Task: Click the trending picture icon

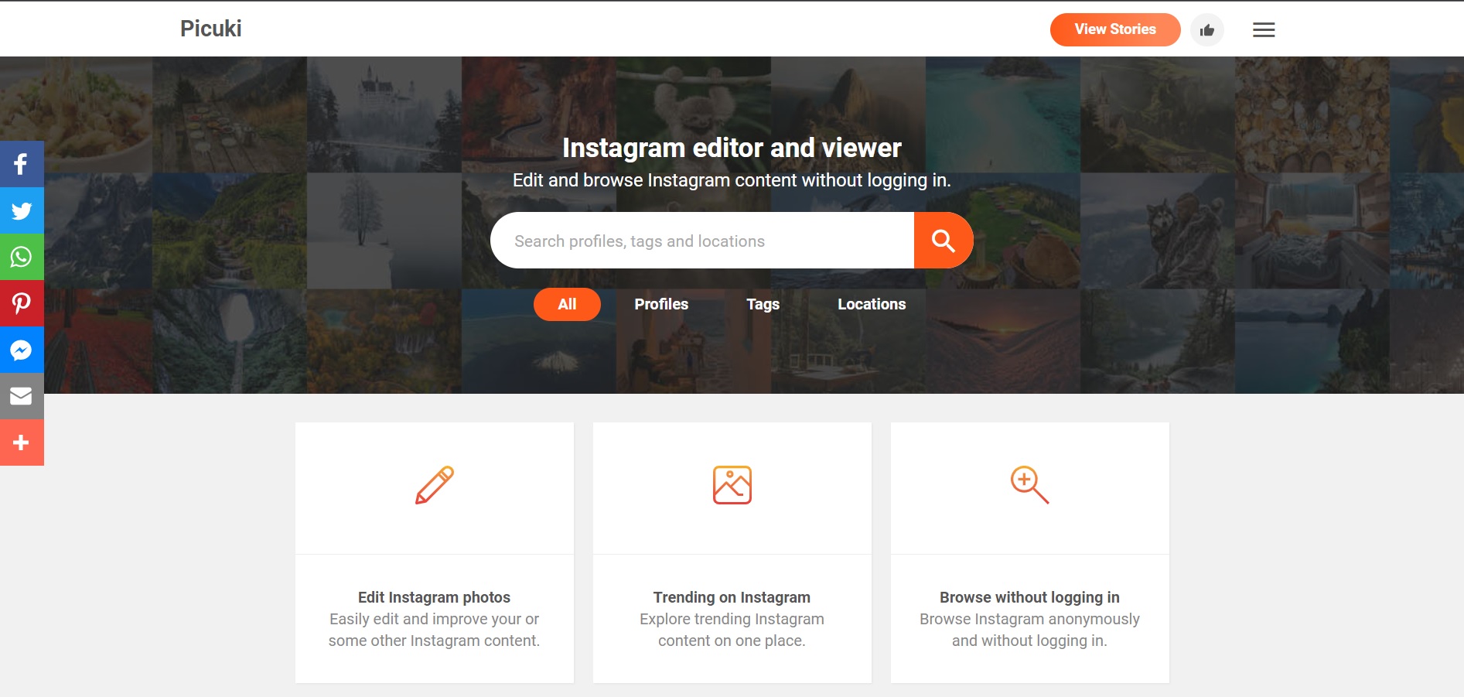Action: tap(732, 485)
